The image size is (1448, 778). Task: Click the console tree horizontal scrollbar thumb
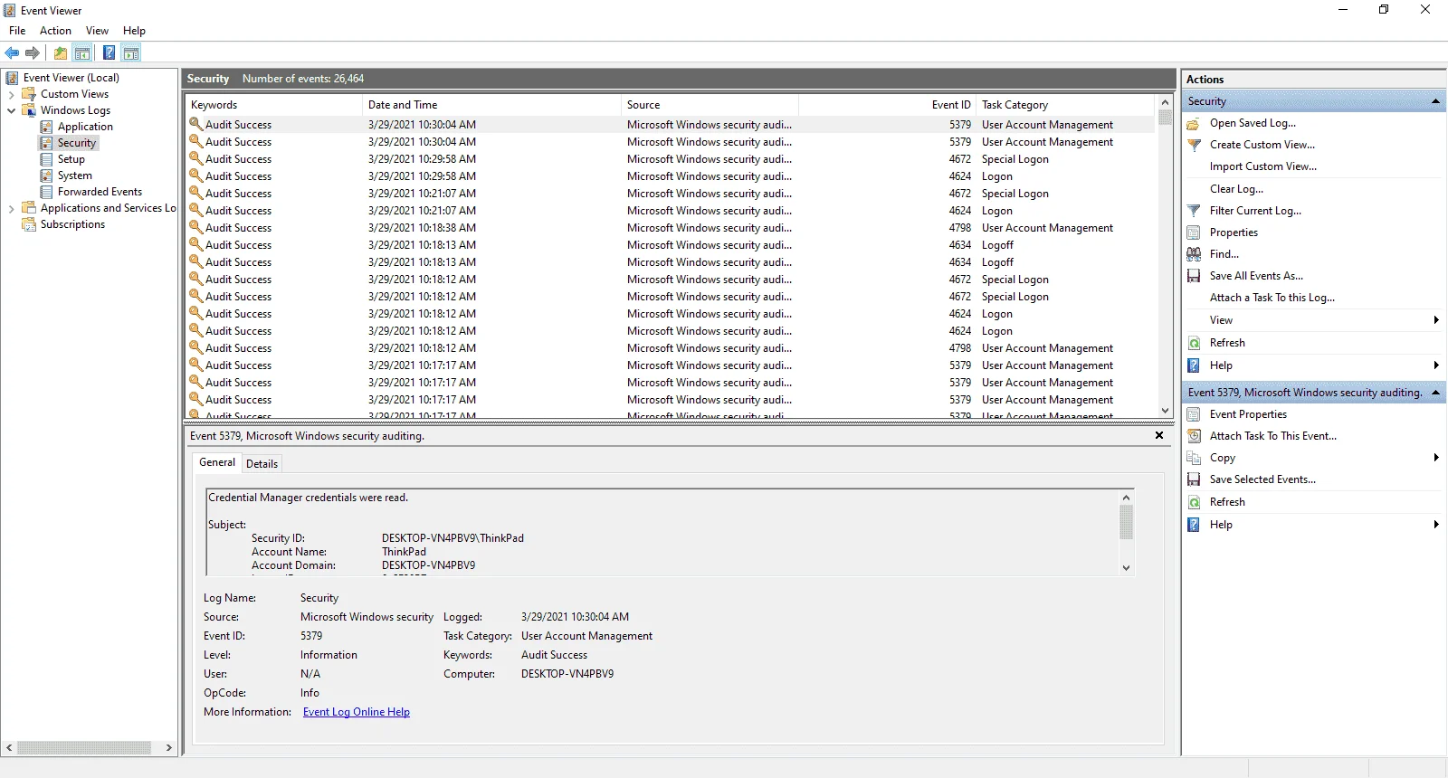(x=84, y=748)
